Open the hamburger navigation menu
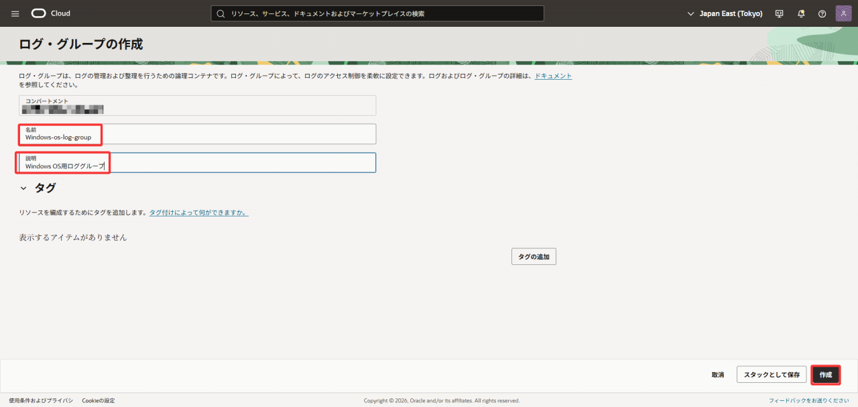Screen dimensions: 858x407 click(x=15, y=13)
